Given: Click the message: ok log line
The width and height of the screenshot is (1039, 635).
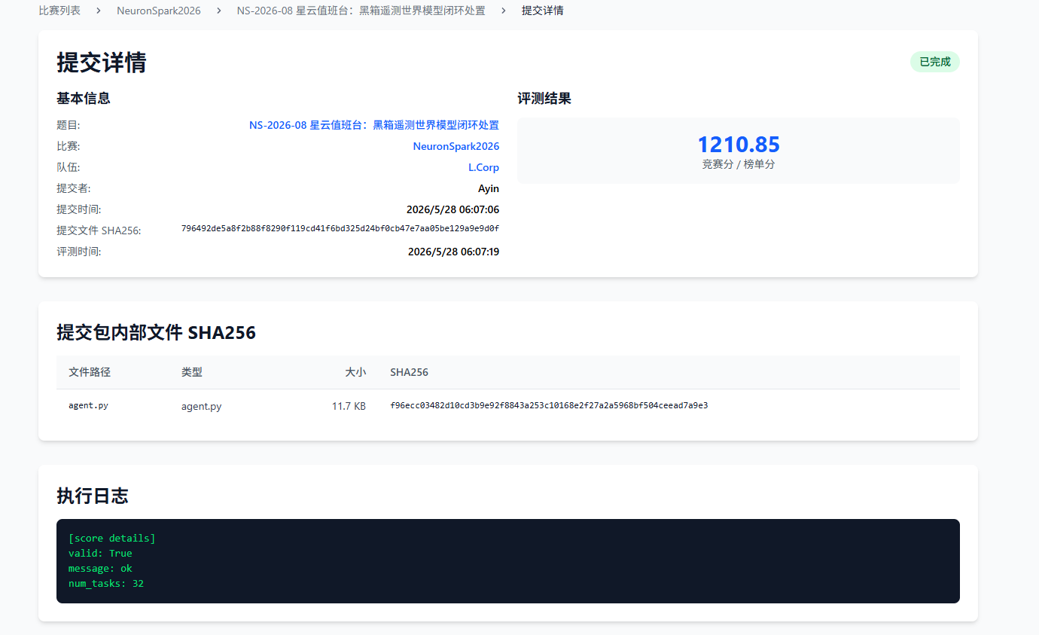Looking at the screenshot, I should pos(100,568).
